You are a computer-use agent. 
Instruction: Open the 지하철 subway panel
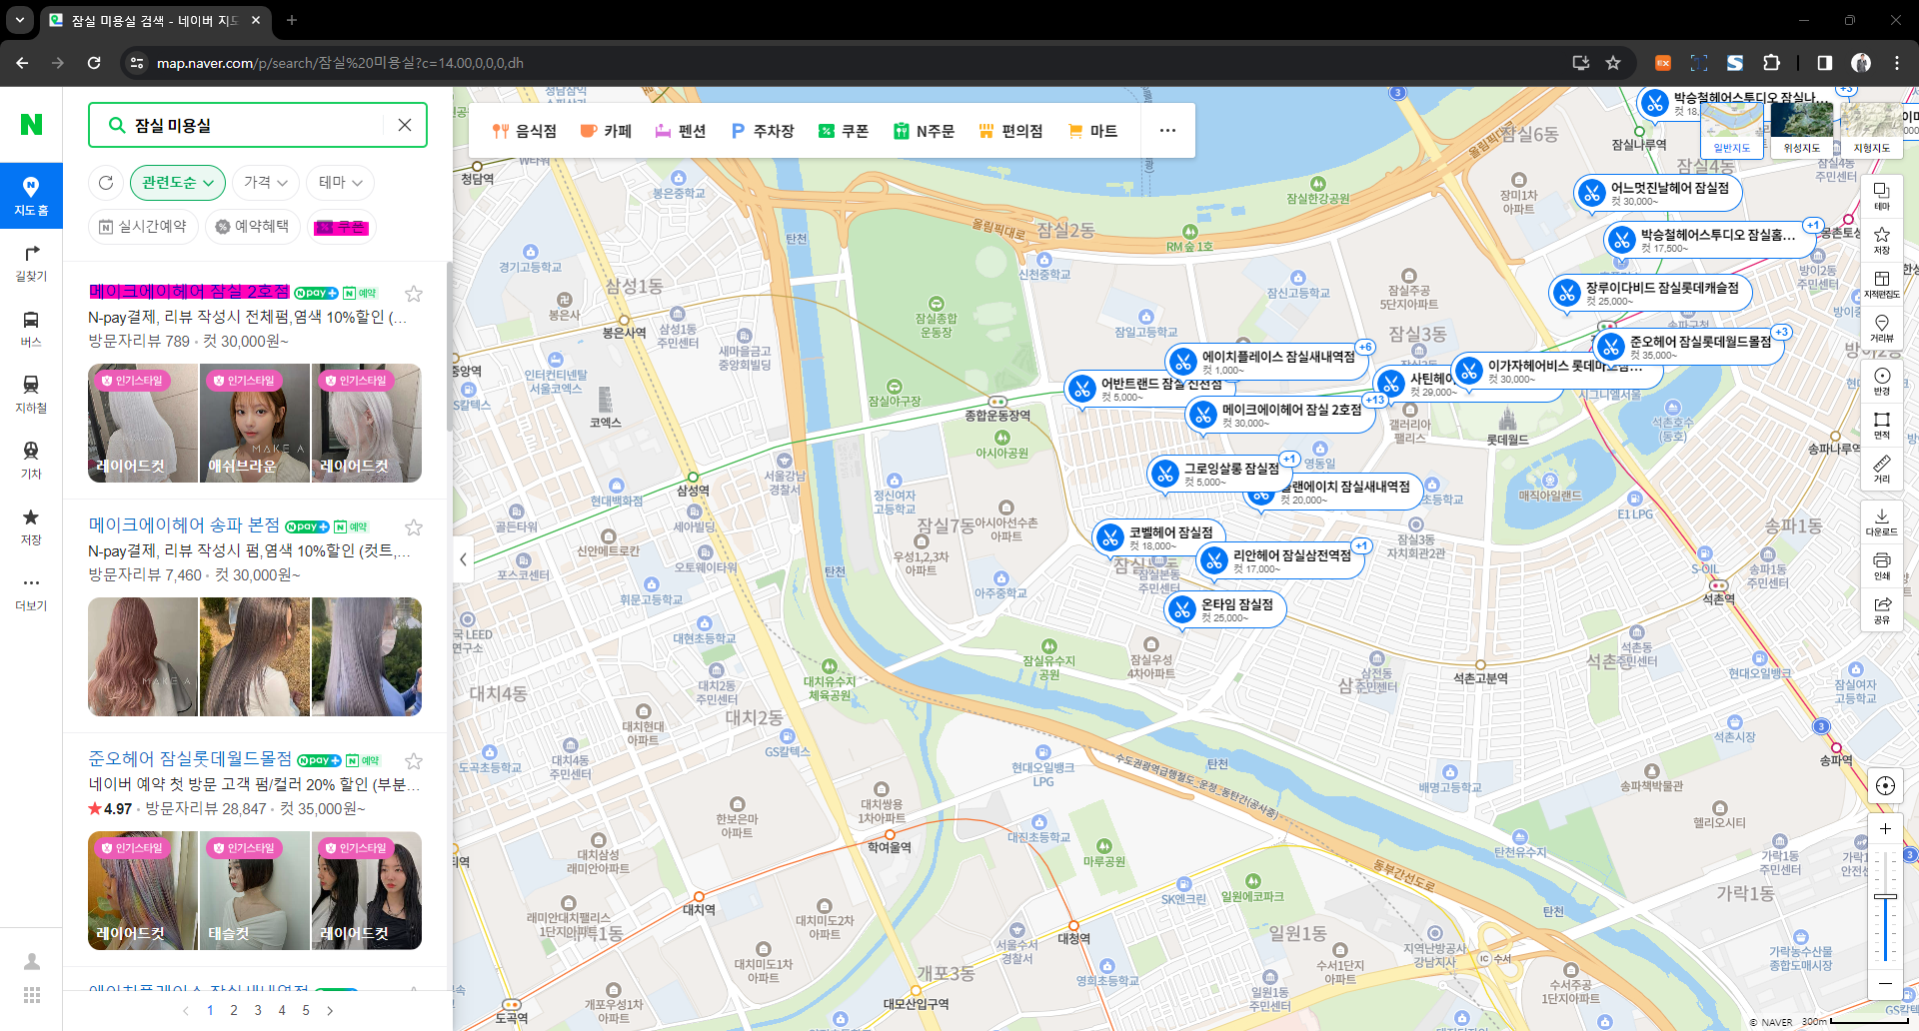tap(31, 395)
